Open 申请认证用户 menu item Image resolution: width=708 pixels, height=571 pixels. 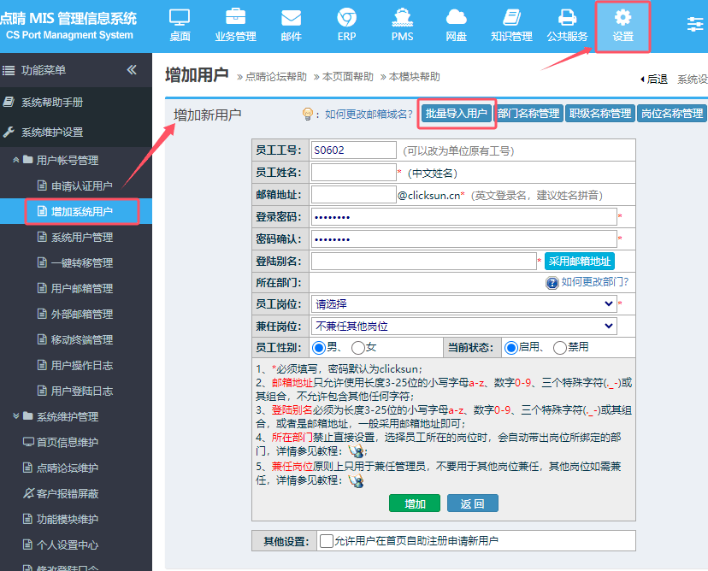(x=82, y=186)
